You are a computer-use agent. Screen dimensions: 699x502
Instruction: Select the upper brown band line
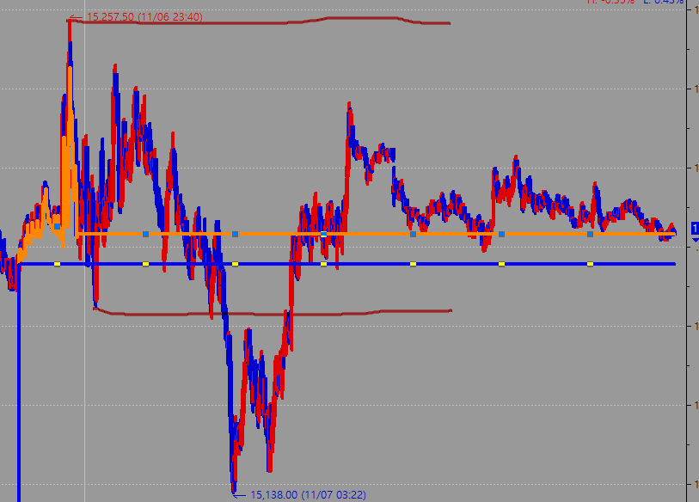(258, 23)
